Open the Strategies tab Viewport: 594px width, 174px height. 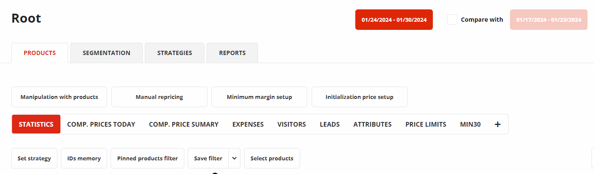pos(174,53)
